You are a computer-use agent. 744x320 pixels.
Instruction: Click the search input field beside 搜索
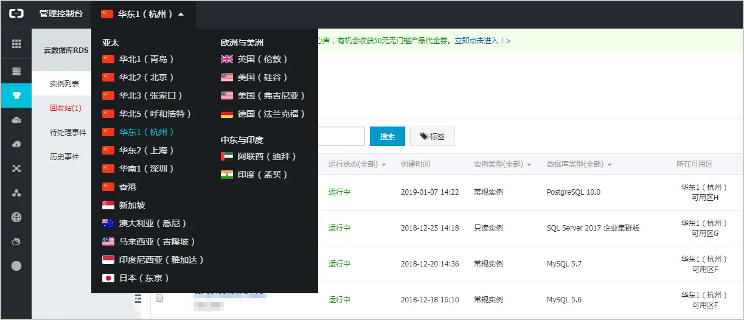tap(341, 136)
